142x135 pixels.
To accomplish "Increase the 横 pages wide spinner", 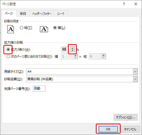I will (75, 55).
